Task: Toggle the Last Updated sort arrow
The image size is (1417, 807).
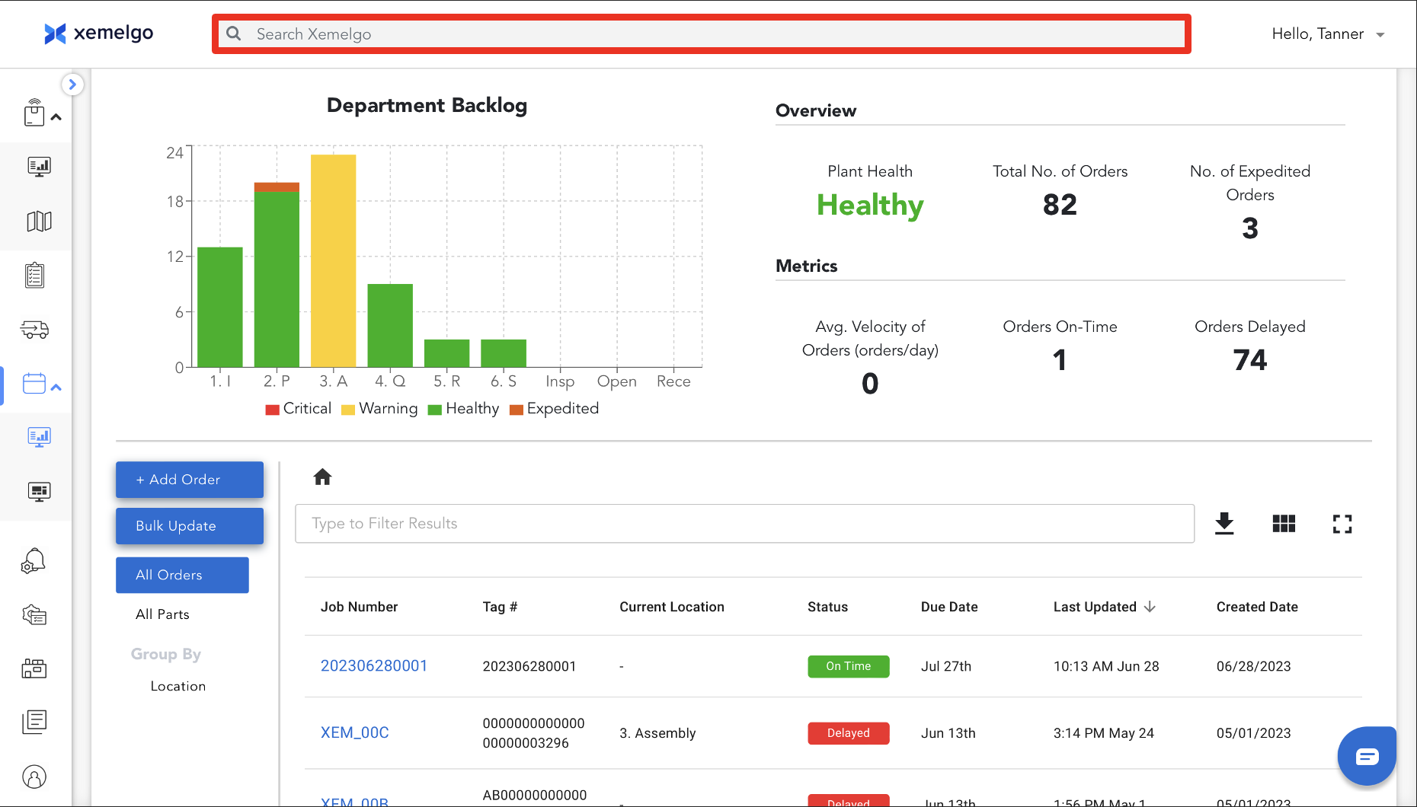Action: pyautogui.click(x=1150, y=607)
